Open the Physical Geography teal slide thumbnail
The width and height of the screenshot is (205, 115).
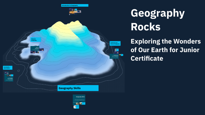(x=35, y=48)
